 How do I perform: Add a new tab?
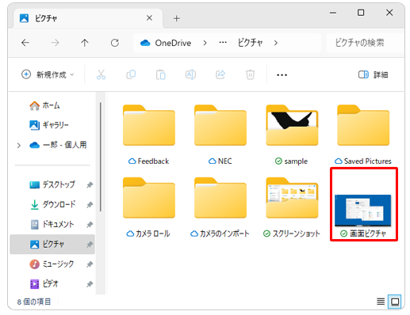click(177, 18)
